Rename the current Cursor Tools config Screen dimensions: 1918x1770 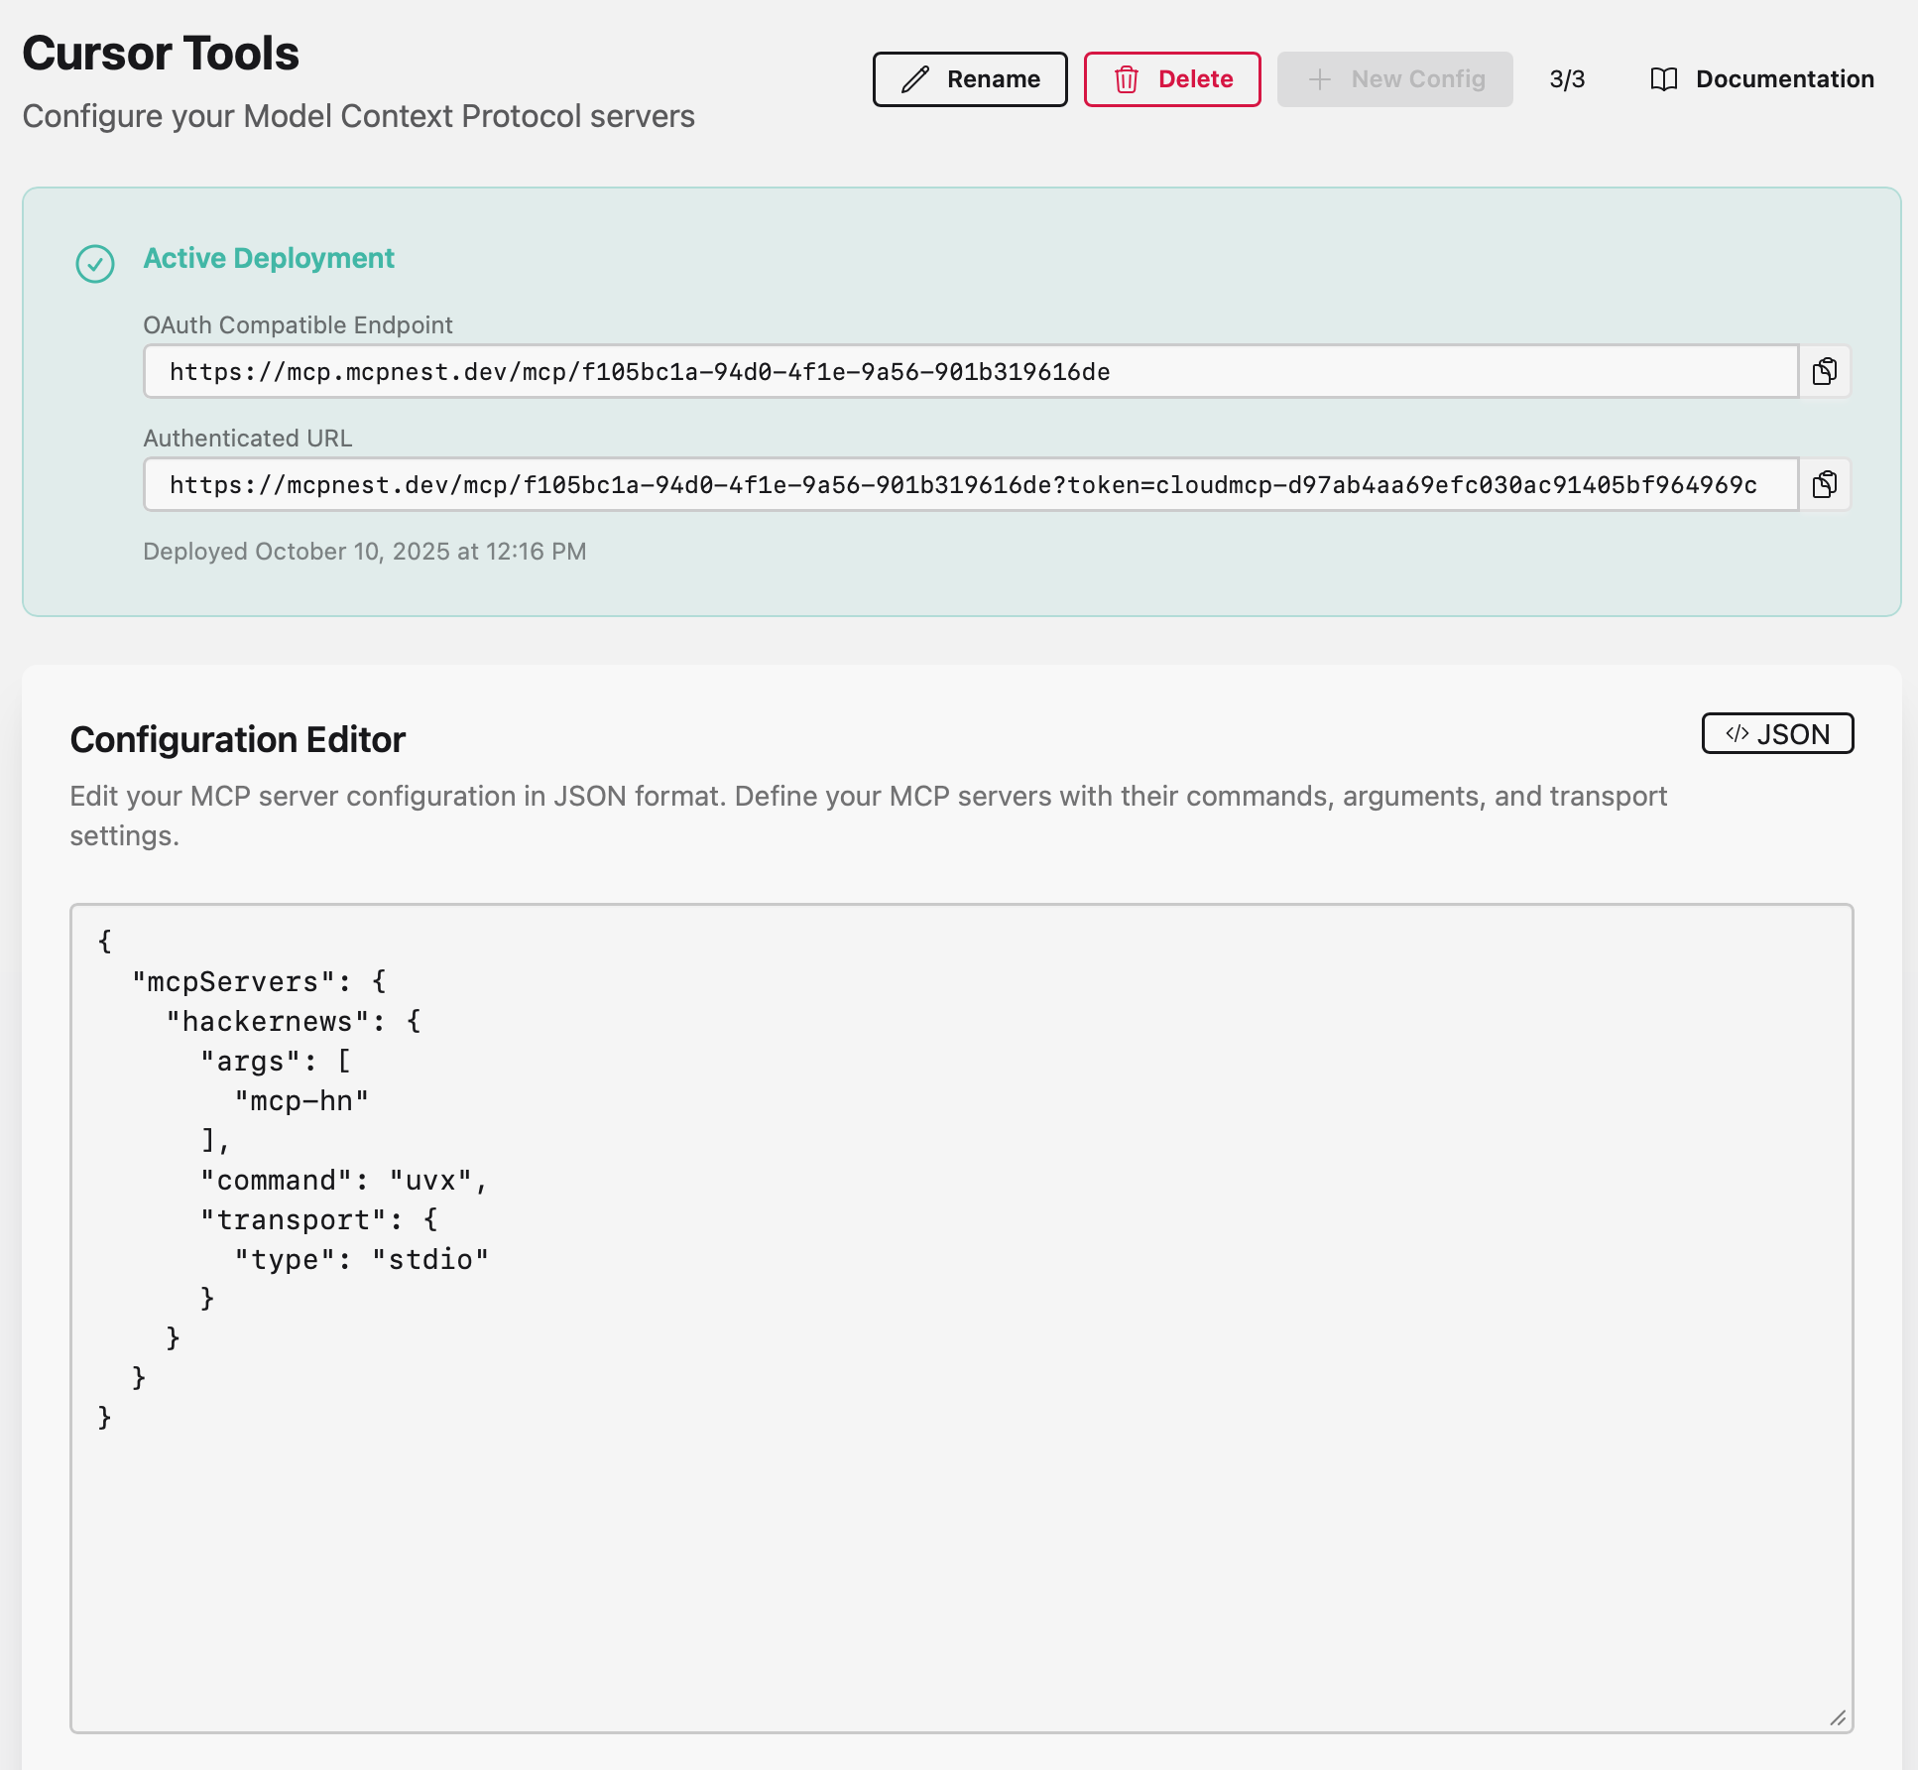[969, 78]
